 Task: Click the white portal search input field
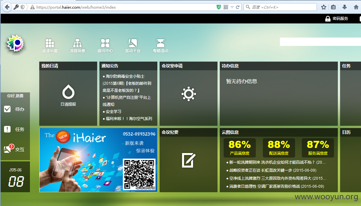click(x=320, y=42)
